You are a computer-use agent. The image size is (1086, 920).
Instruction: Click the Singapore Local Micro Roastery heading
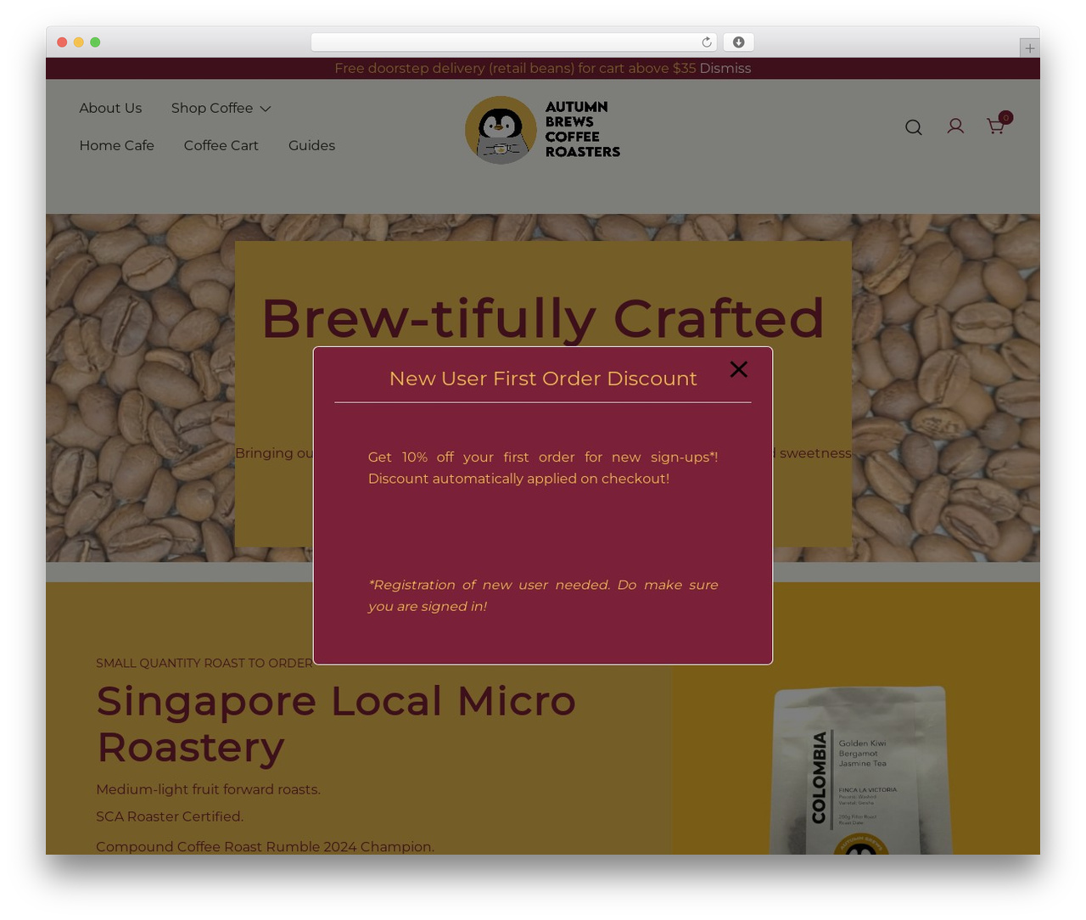336,724
